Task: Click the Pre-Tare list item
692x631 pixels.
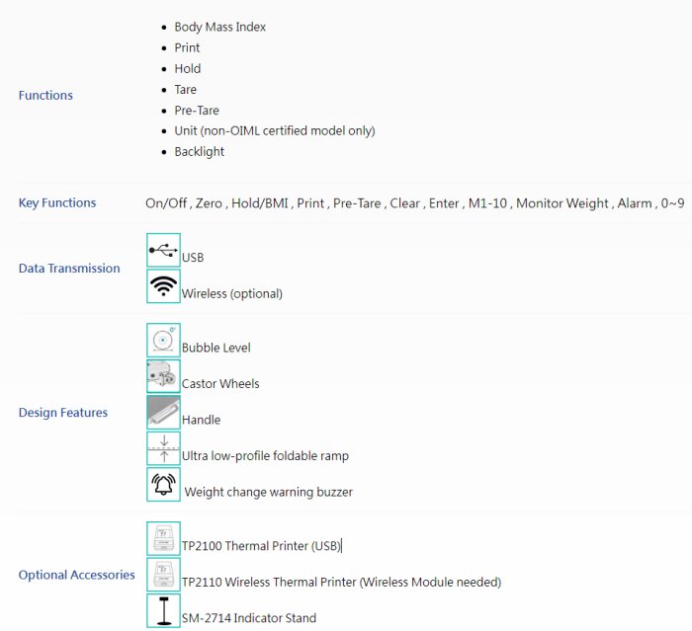Action: click(x=197, y=111)
